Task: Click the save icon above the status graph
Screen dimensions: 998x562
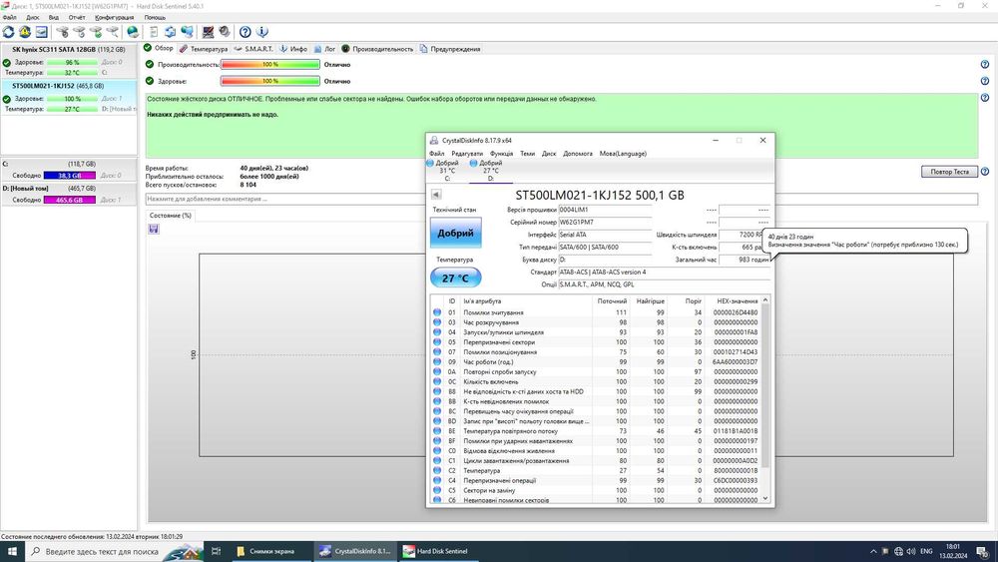Action: (x=153, y=229)
